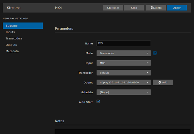The width and height of the screenshot is (194, 134).
Task: Select Streams in the sidebar
Action: 23,26
